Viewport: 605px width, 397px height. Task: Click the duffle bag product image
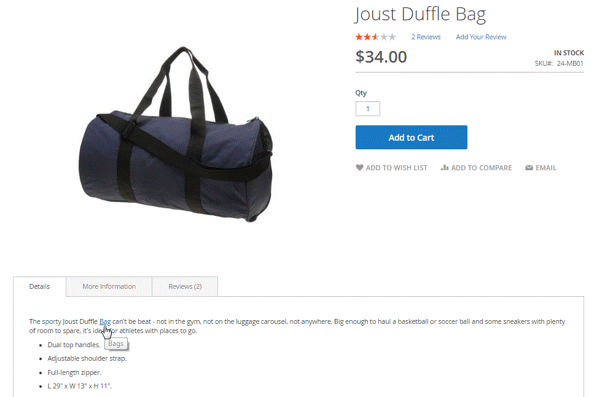tap(176, 135)
